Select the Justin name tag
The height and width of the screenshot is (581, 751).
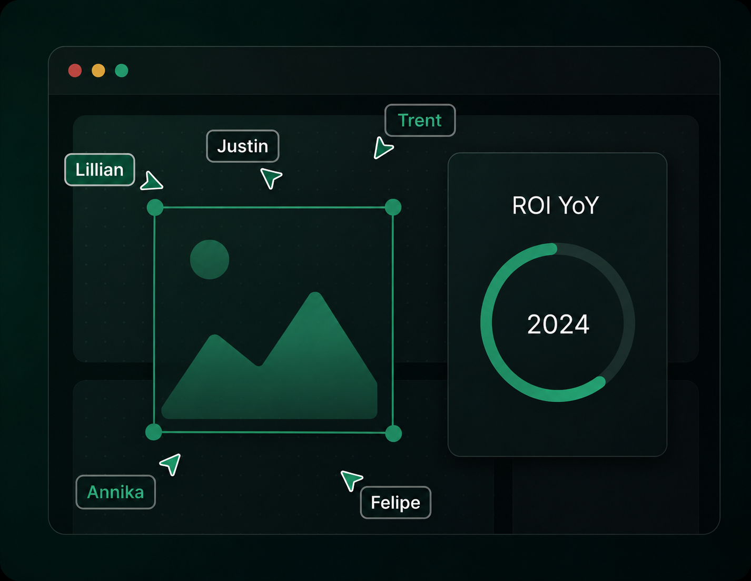[x=243, y=146]
